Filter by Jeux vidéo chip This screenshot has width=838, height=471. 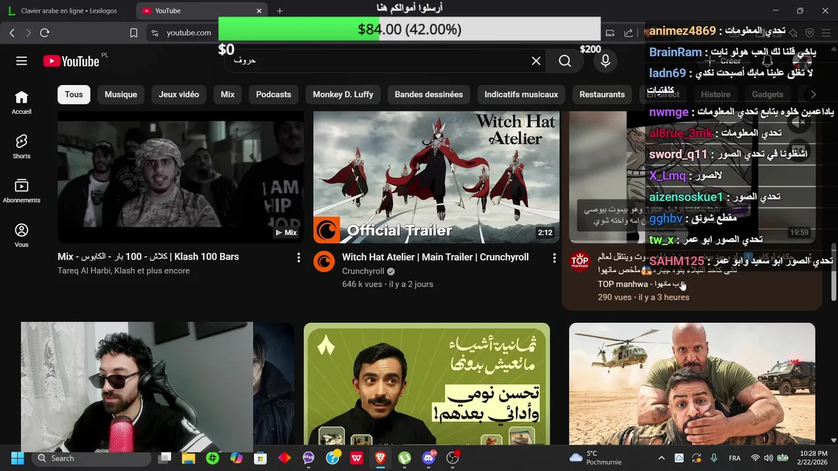click(179, 94)
